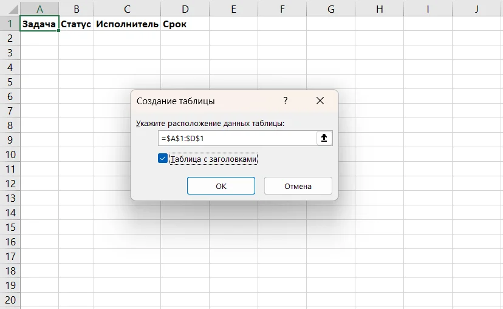Select row 10 header

[10, 154]
